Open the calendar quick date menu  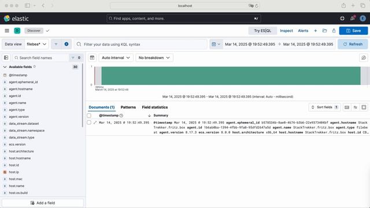[216, 44]
